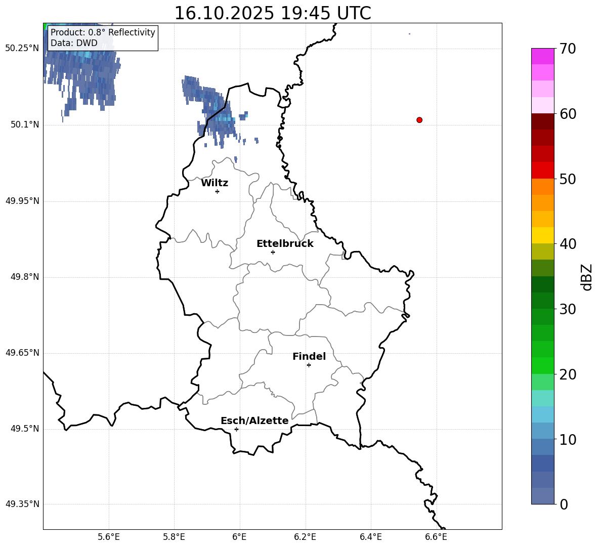The height and width of the screenshot is (547, 599).
Task: Click the 60 colorbar tick label
Action: 568,114
